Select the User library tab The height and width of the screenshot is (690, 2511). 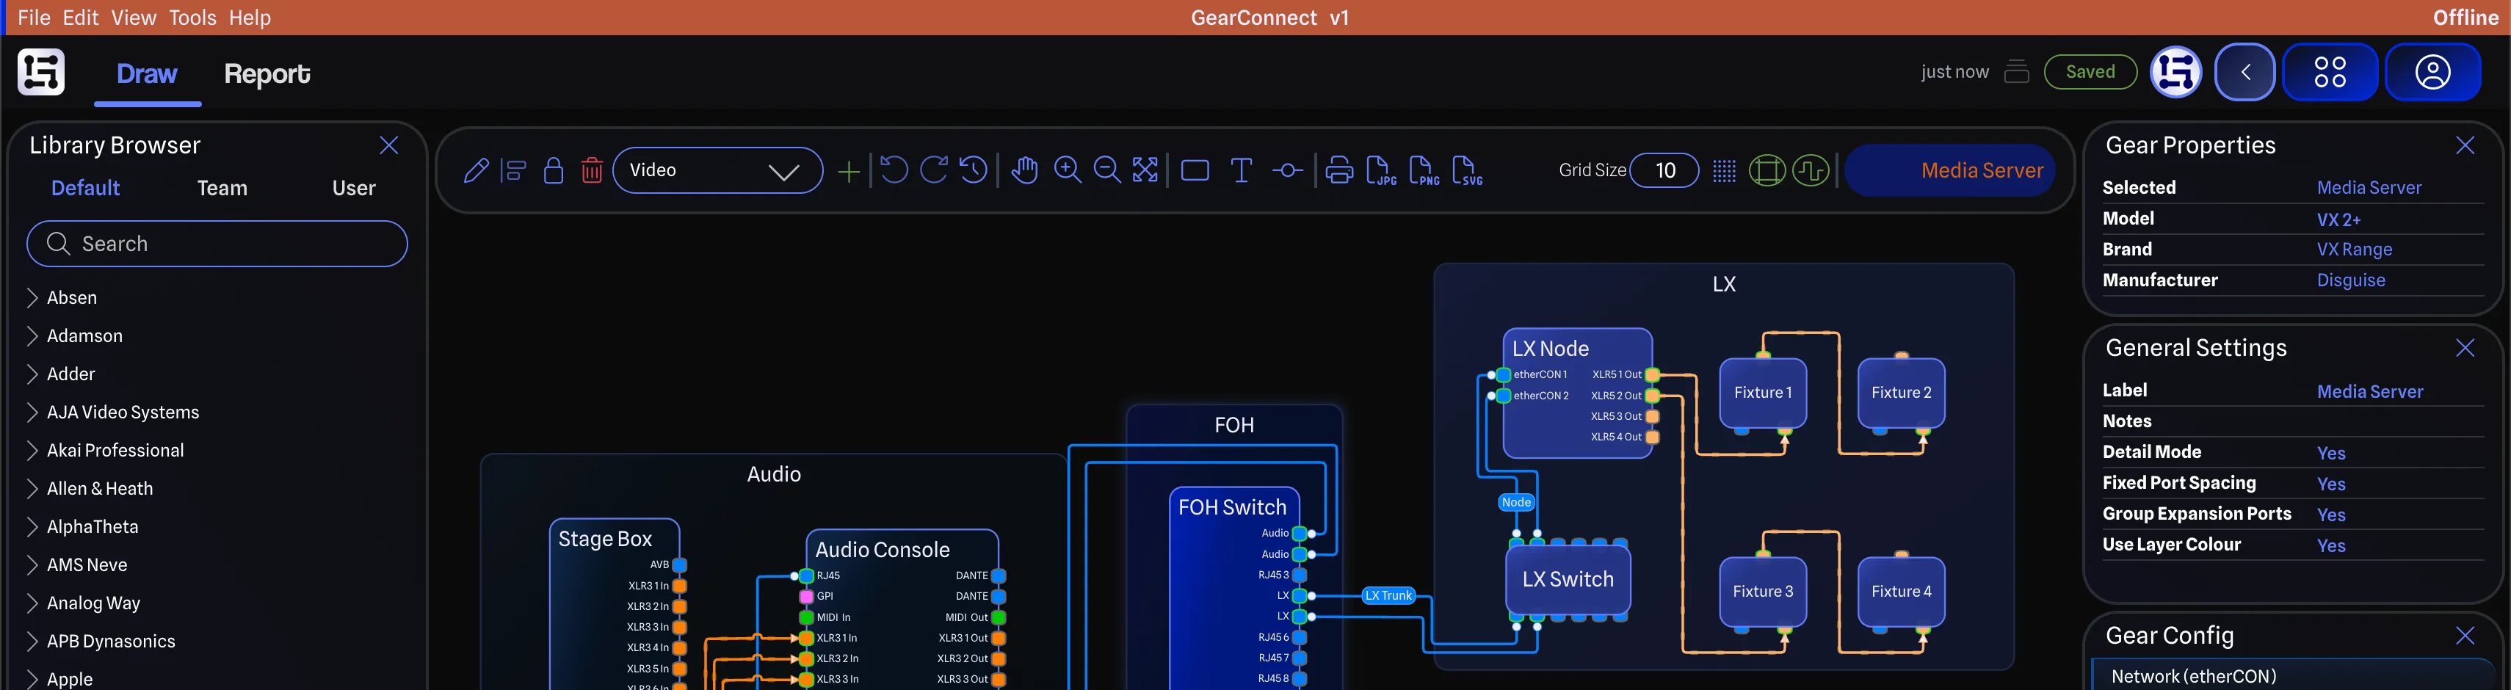pos(354,188)
